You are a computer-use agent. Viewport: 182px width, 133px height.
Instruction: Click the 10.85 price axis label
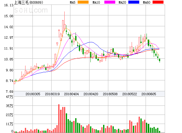(9, 59)
